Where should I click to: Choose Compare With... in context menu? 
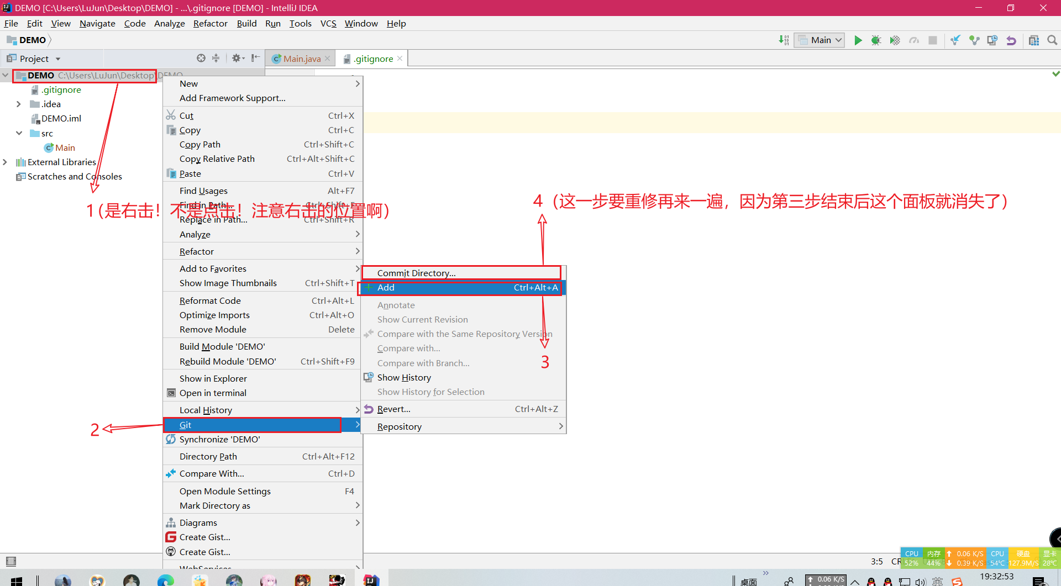click(262, 473)
